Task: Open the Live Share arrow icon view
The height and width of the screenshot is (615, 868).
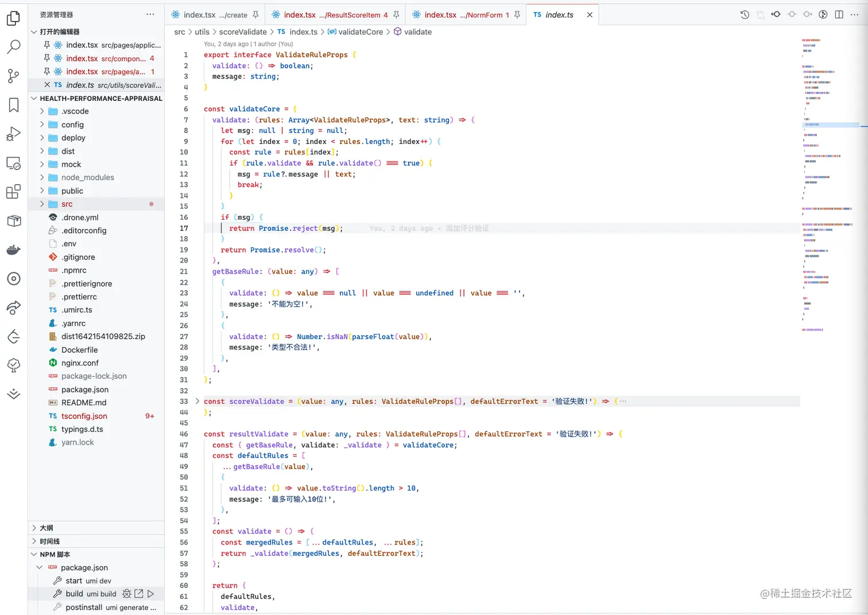Action: 13,307
